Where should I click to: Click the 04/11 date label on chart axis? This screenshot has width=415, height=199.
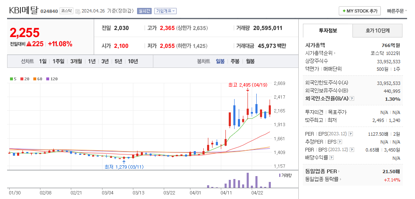point(226,193)
